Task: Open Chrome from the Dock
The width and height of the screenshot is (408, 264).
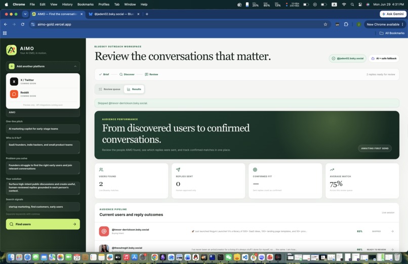Action: [154, 257]
